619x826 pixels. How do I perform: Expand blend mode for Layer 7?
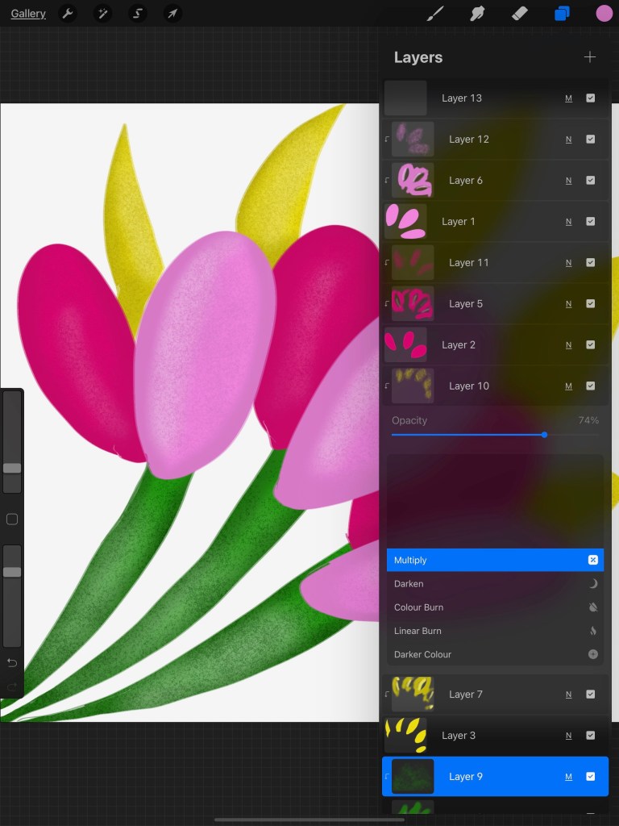click(568, 695)
